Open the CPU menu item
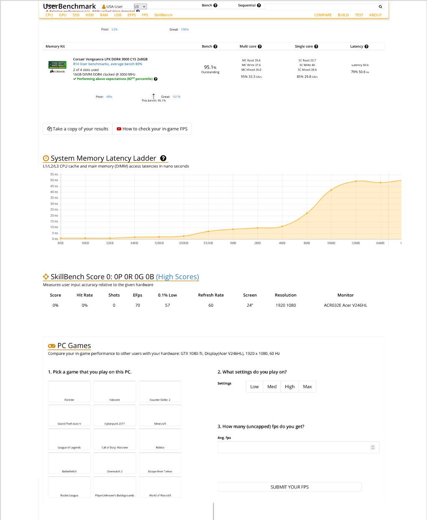 point(49,15)
